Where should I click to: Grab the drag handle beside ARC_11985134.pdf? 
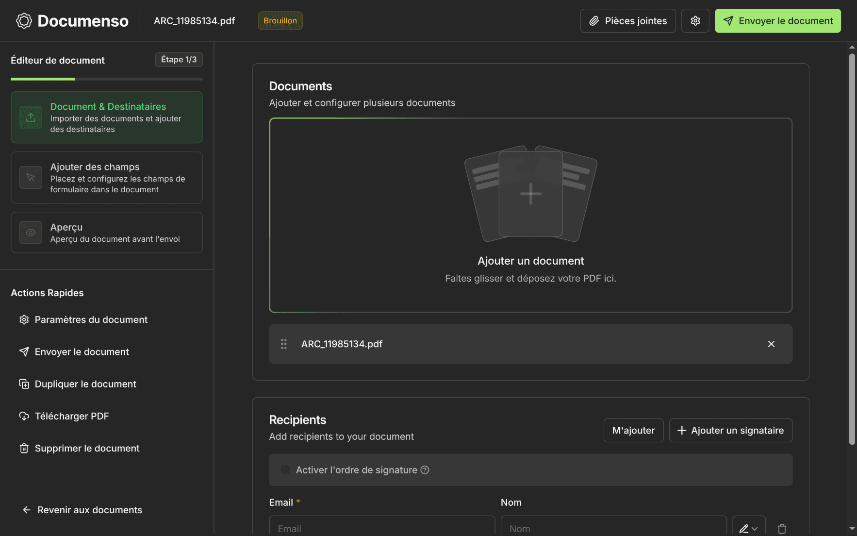tap(284, 344)
